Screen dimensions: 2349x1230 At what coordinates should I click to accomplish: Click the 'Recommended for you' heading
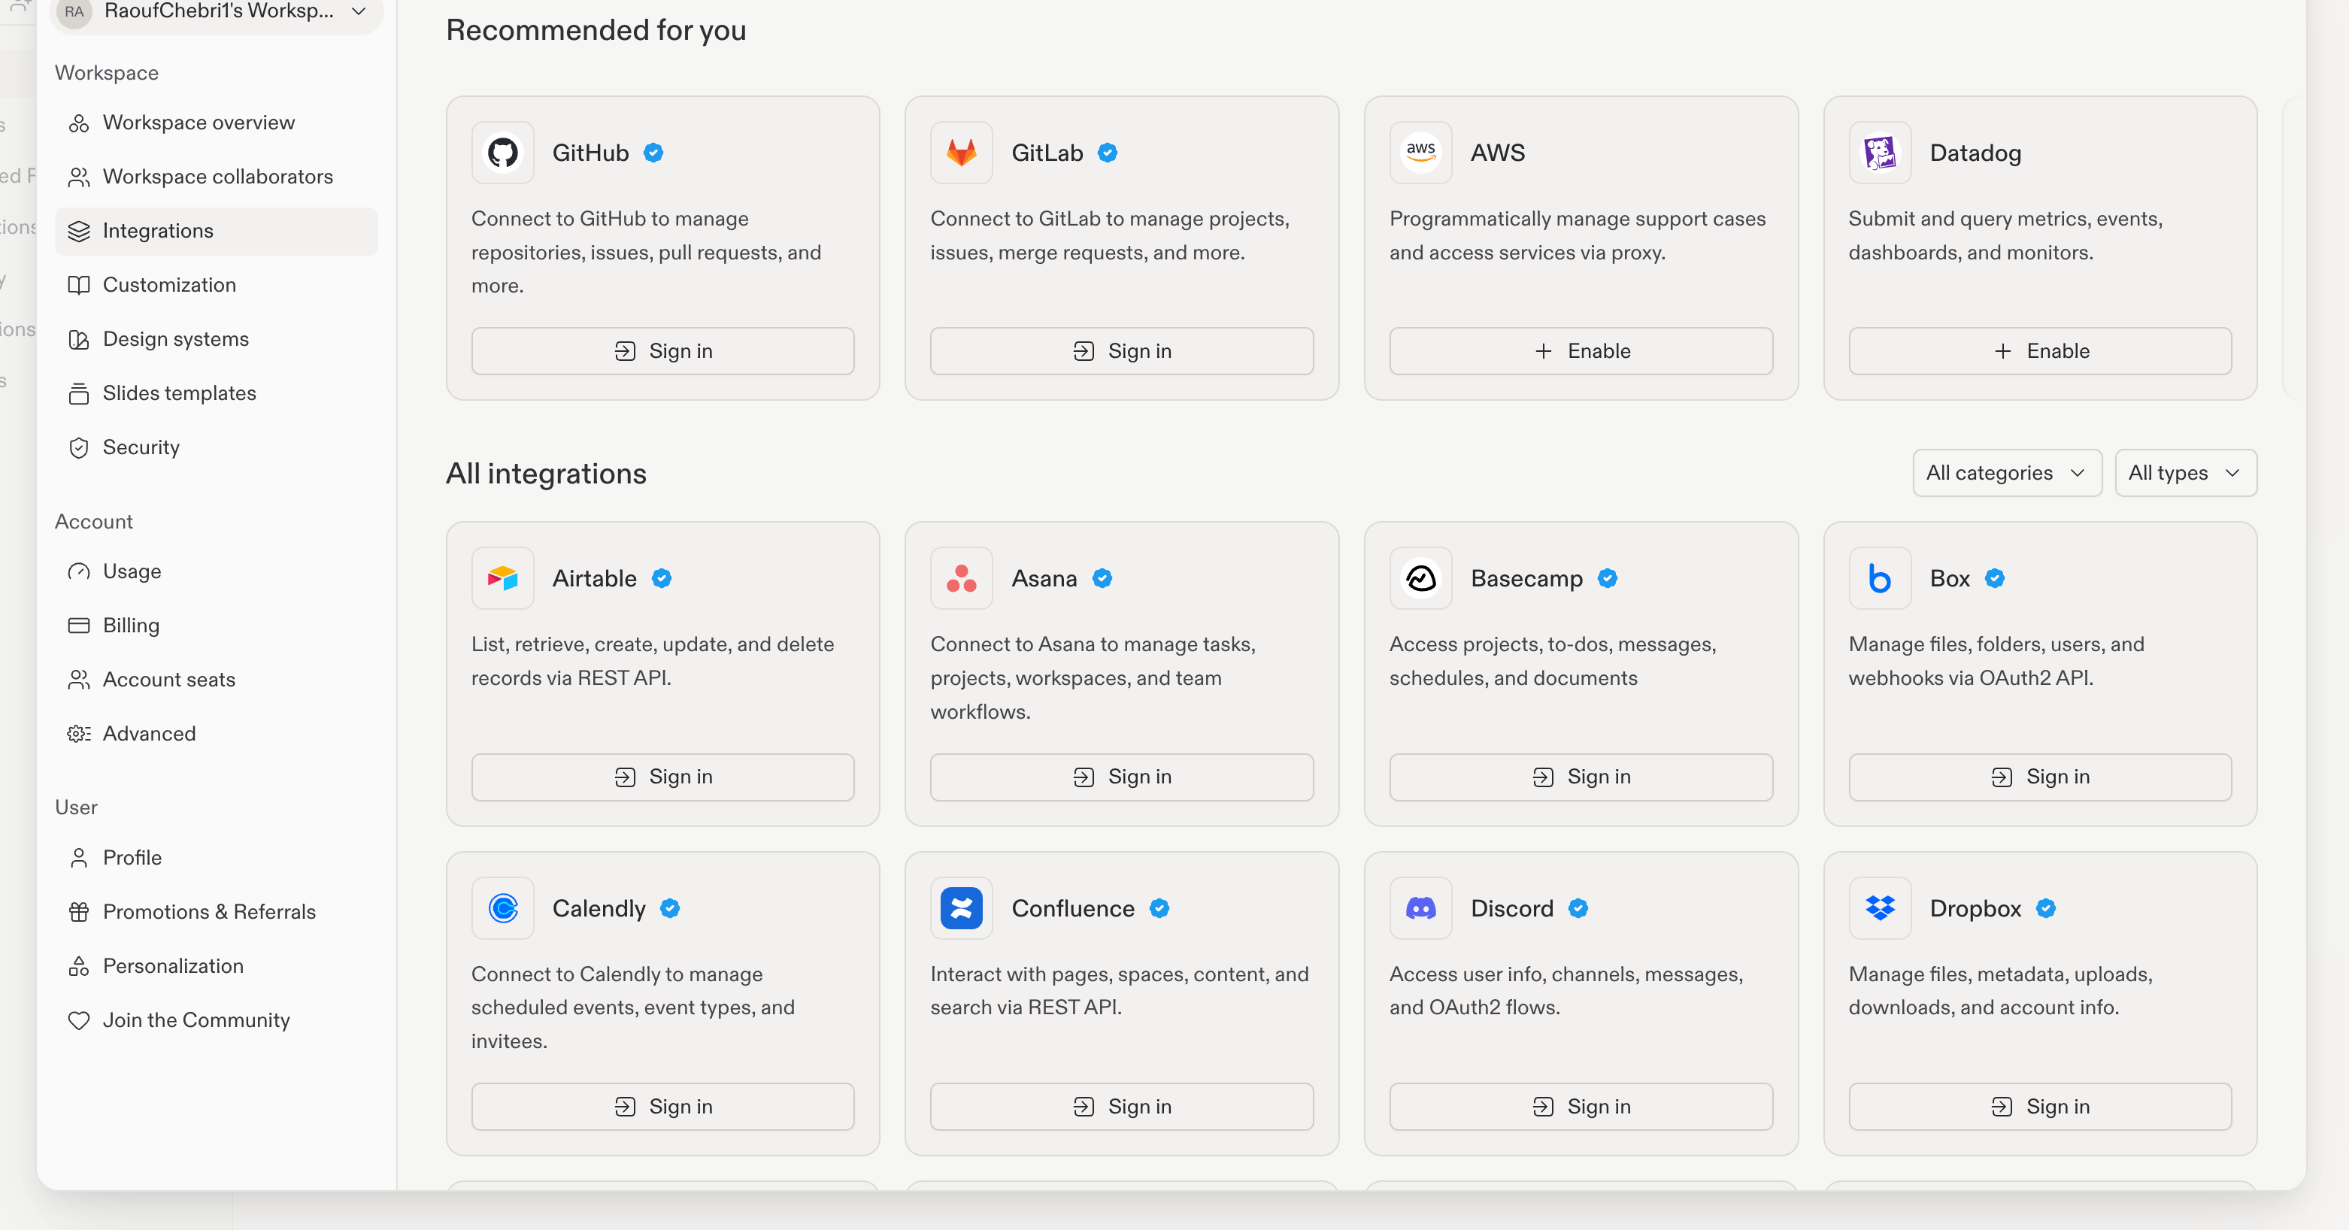coord(596,30)
